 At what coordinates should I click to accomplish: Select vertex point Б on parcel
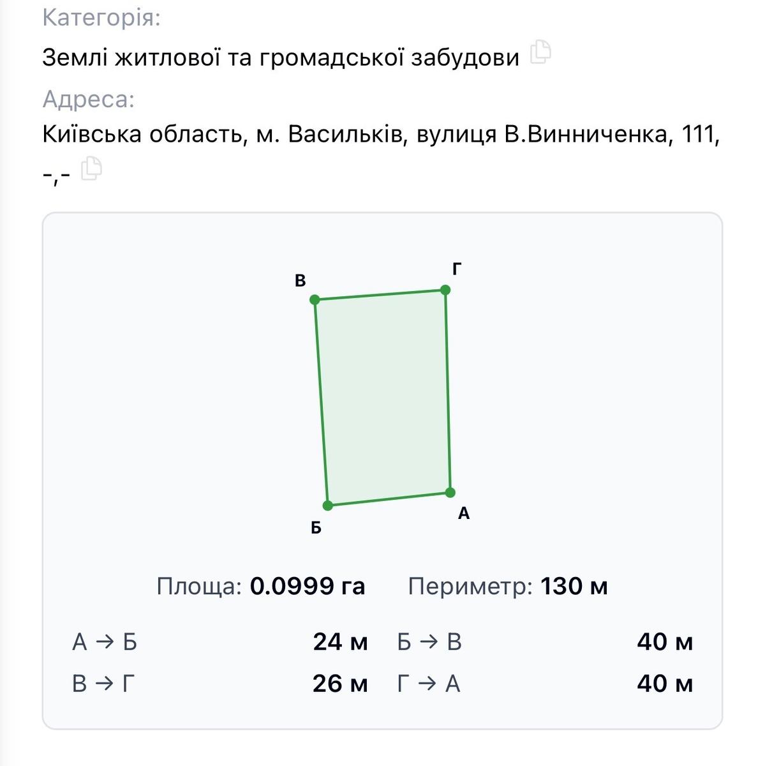click(328, 506)
